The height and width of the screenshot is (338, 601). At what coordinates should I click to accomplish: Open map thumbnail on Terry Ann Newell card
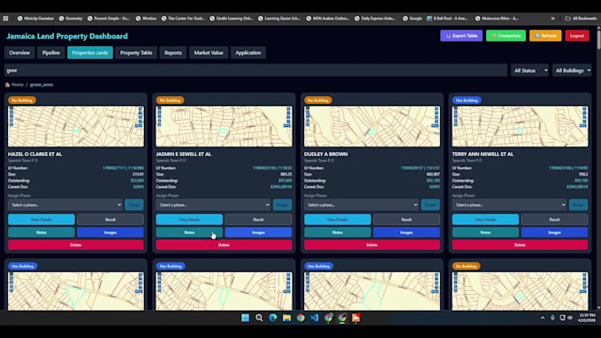(x=520, y=126)
